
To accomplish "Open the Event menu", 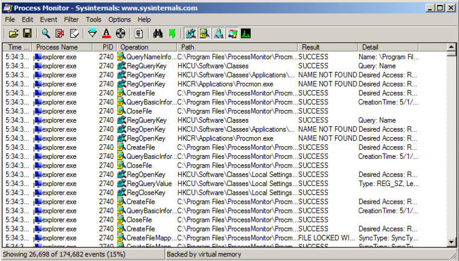I will pyautogui.click(x=48, y=19).
